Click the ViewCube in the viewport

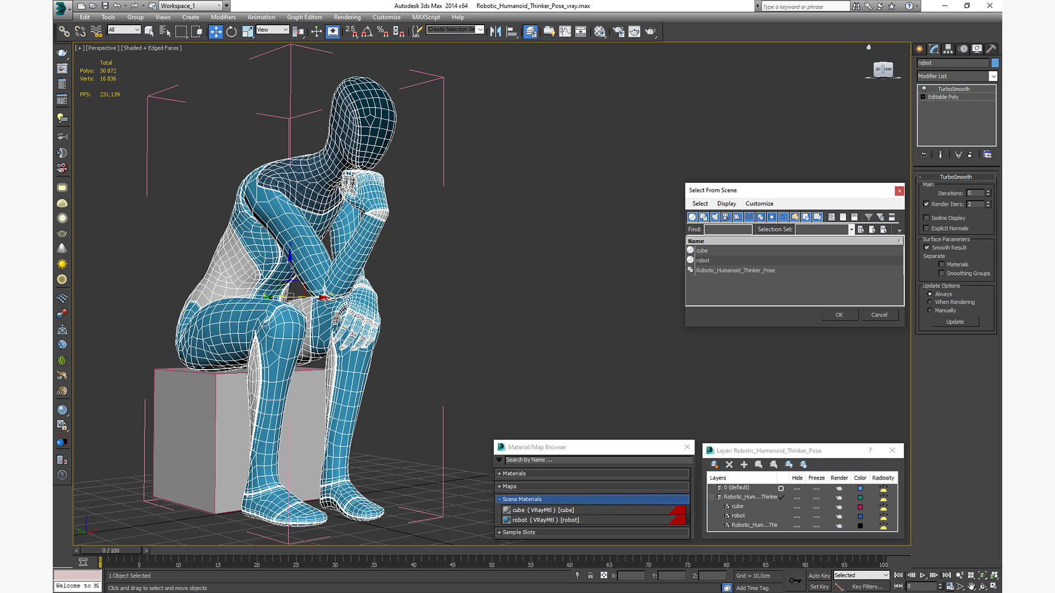883,70
